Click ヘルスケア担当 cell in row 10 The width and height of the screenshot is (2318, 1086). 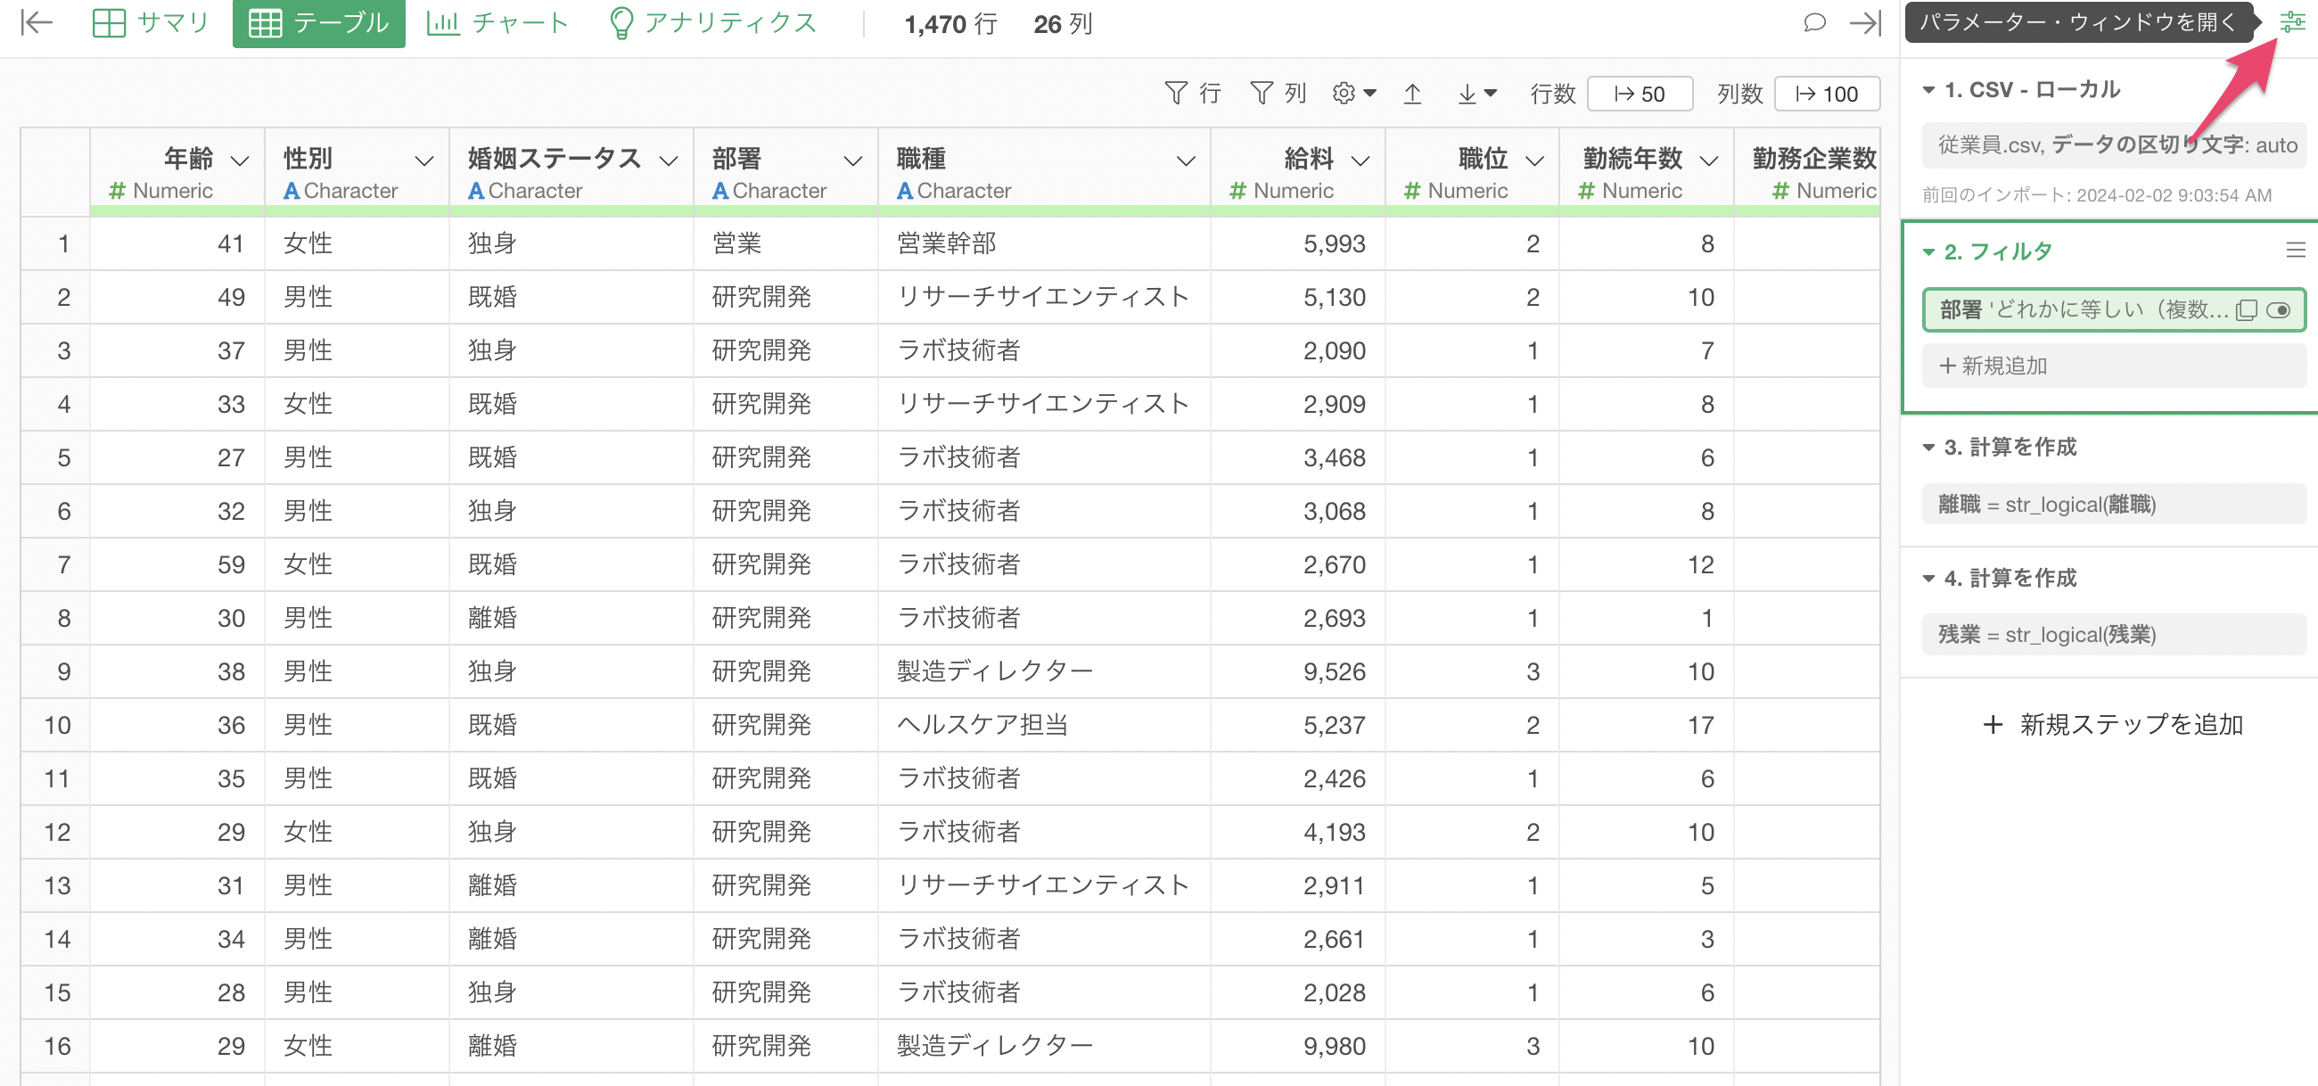1044,724
